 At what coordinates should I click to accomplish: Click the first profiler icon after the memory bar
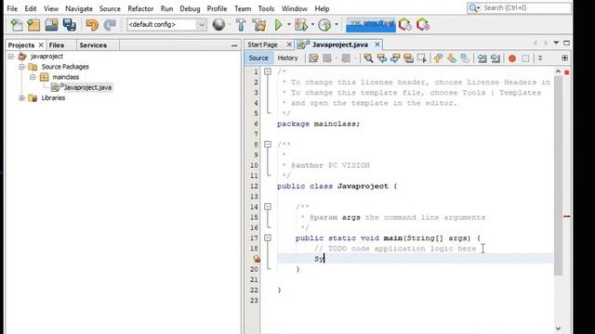(x=405, y=25)
